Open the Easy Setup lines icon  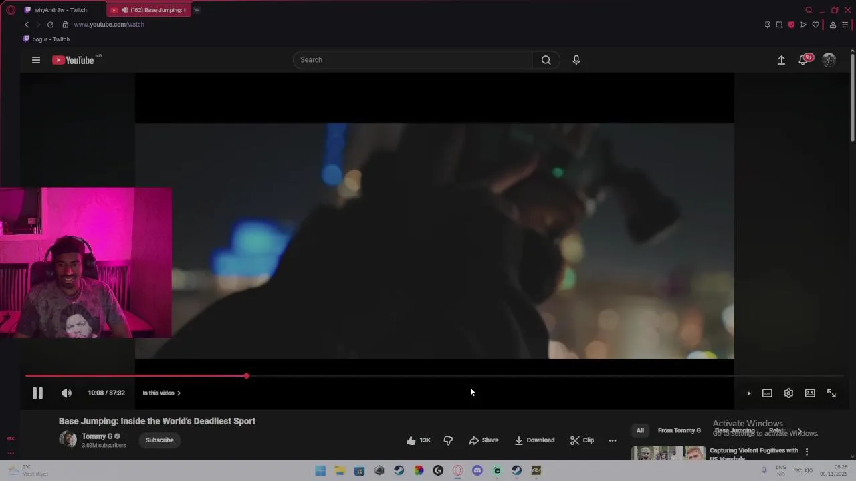[845, 25]
